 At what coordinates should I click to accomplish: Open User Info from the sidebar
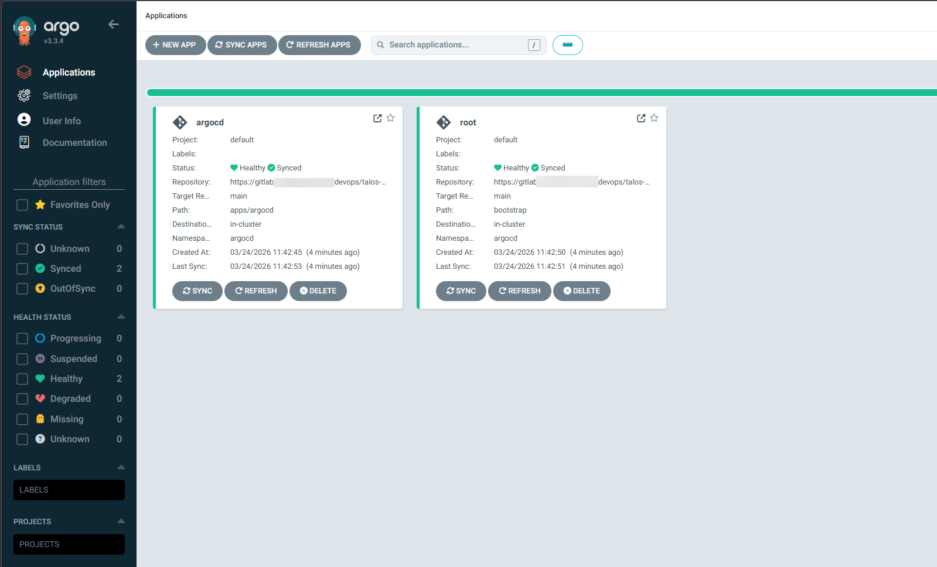[x=62, y=121]
